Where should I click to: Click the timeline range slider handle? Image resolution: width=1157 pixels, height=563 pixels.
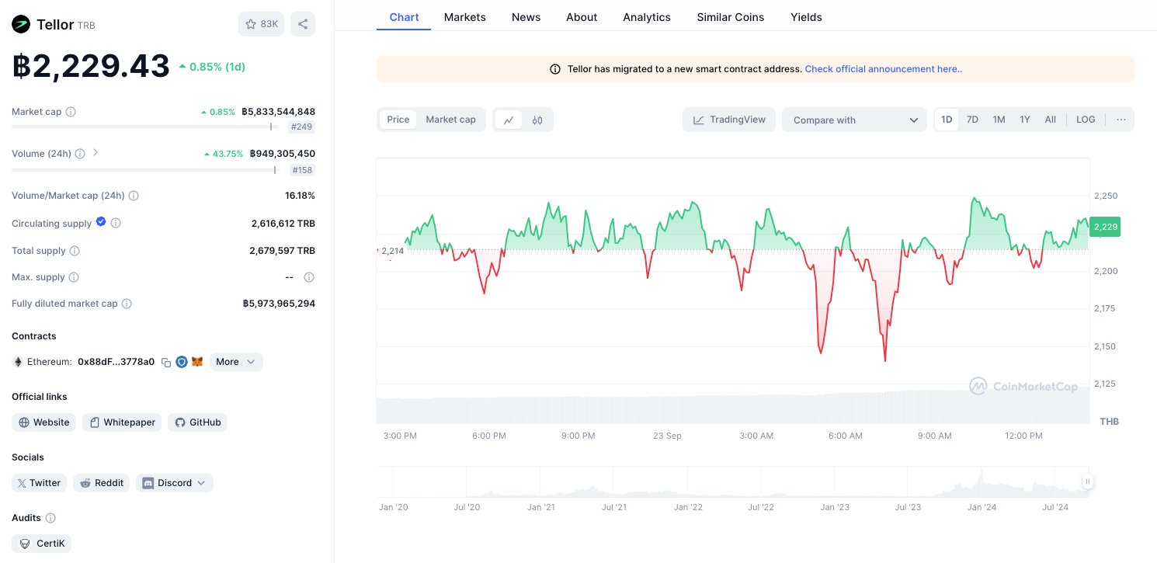click(x=1088, y=481)
